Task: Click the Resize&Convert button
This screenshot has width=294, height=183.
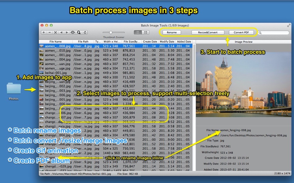Action: (x=208, y=32)
